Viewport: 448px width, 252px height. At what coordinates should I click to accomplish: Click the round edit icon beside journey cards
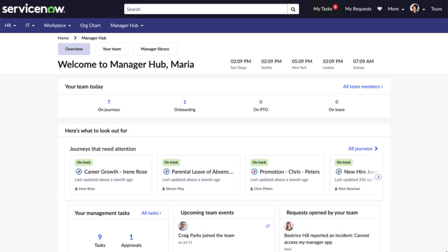378,177
